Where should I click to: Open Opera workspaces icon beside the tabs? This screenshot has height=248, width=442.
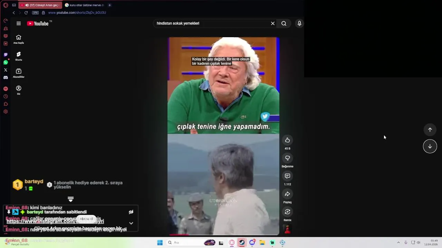coord(14,5)
